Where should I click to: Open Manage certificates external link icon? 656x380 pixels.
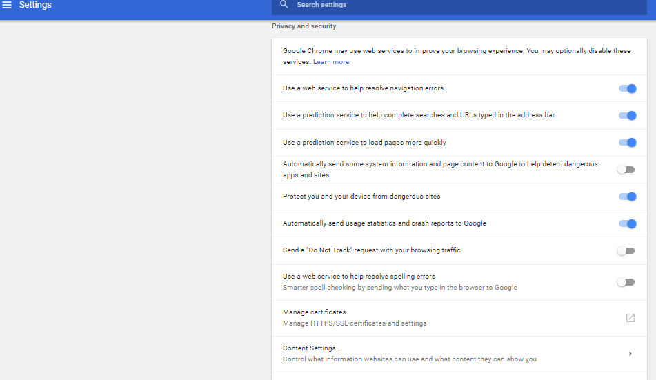pyautogui.click(x=630, y=318)
